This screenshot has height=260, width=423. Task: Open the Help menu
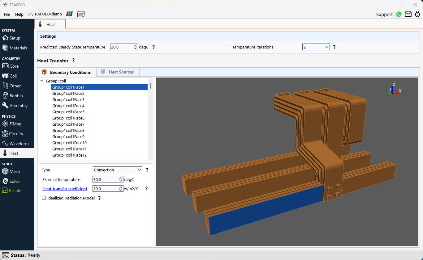click(x=19, y=14)
